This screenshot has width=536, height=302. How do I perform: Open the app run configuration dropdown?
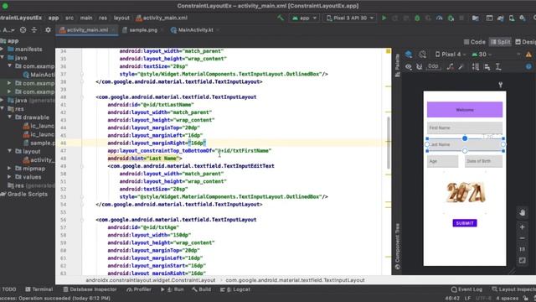click(303, 18)
